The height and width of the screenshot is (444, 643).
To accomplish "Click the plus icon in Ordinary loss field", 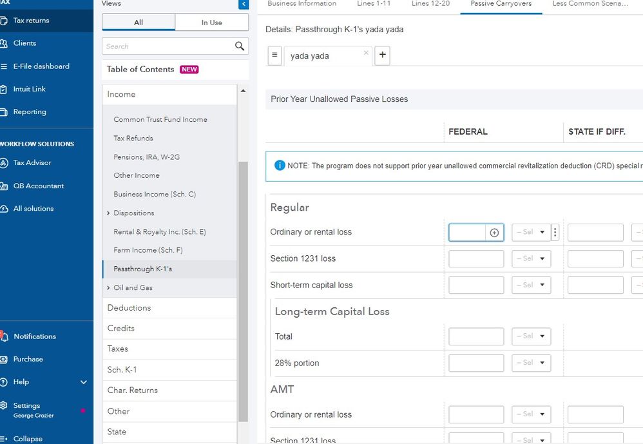I will pyautogui.click(x=494, y=233).
